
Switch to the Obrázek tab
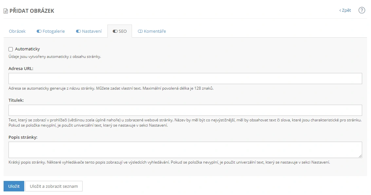coord(17,31)
